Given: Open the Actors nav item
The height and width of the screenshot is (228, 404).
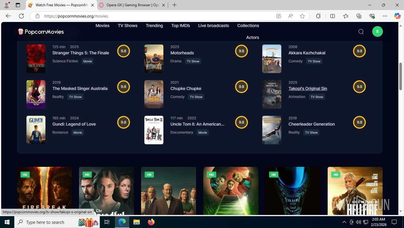Looking at the screenshot, I should click(252, 37).
